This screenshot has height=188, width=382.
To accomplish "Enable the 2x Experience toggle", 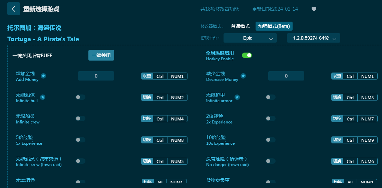I will tap(270, 118).
